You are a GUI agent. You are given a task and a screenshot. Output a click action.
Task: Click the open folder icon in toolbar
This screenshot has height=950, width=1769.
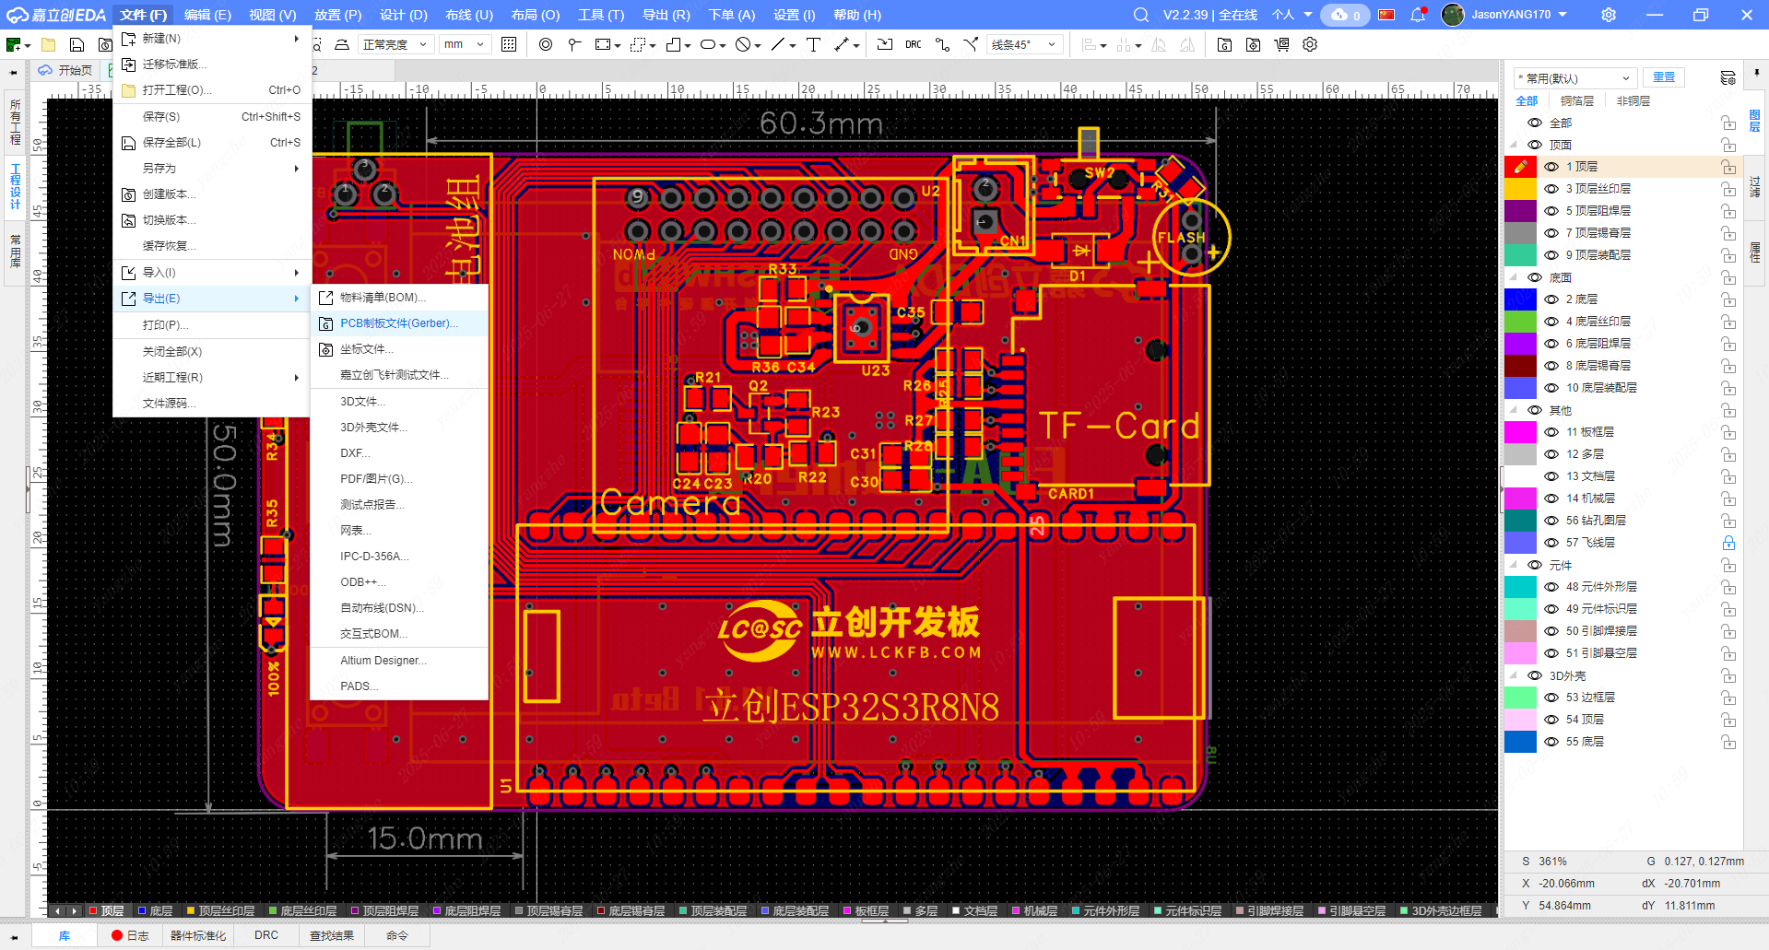point(48,44)
